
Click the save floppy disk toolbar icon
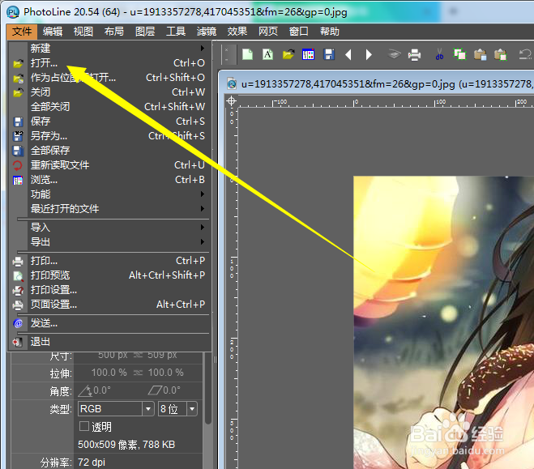pyautogui.click(x=329, y=54)
